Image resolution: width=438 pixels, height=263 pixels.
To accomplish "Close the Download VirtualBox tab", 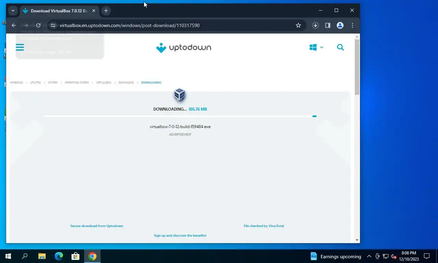I will (94, 11).
